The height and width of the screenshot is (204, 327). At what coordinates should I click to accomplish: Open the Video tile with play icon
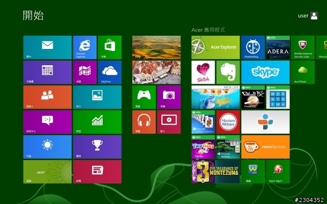(169, 122)
